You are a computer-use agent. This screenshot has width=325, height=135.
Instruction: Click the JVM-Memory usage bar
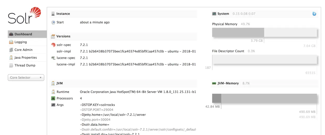(x=264, y=98)
